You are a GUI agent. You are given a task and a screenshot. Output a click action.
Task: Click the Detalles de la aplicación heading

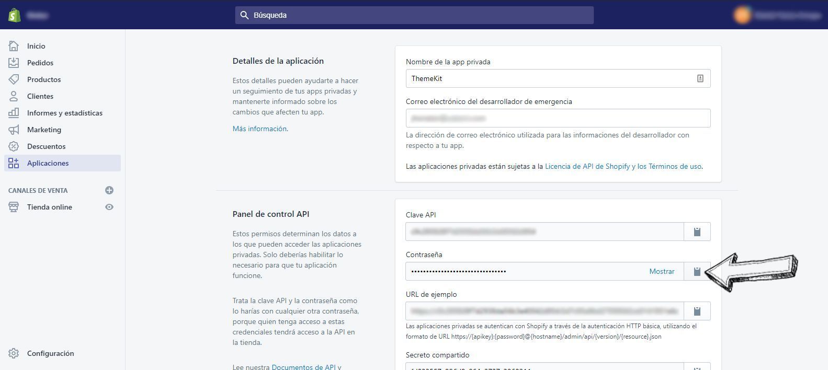click(278, 61)
